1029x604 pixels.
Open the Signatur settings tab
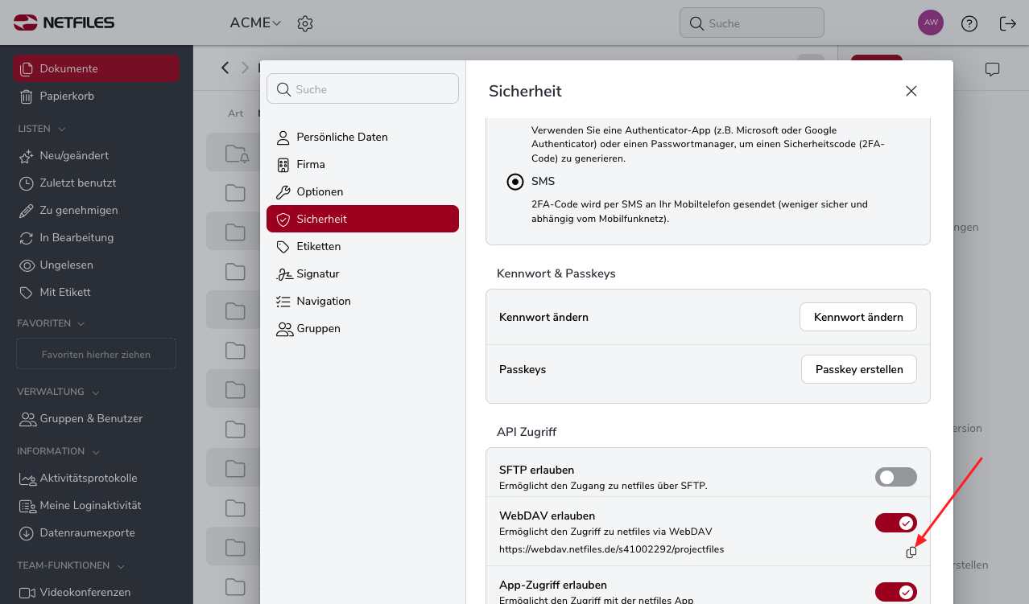click(x=362, y=273)
